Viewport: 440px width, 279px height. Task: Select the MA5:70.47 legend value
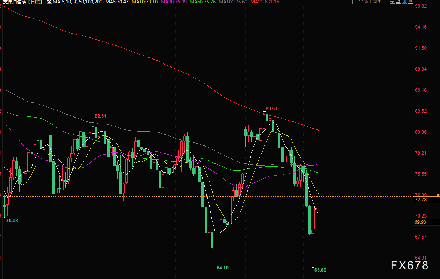tap(117, 2)
